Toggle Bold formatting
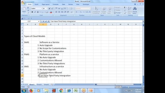Viewport: 165px width, 93px height. pyautogui.click(x=32, y=12)
